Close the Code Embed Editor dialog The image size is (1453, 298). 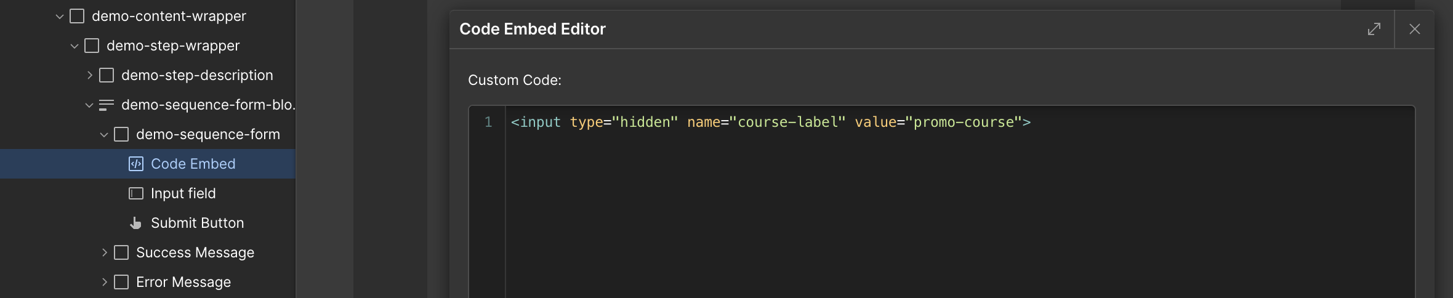click(1415, 29)
